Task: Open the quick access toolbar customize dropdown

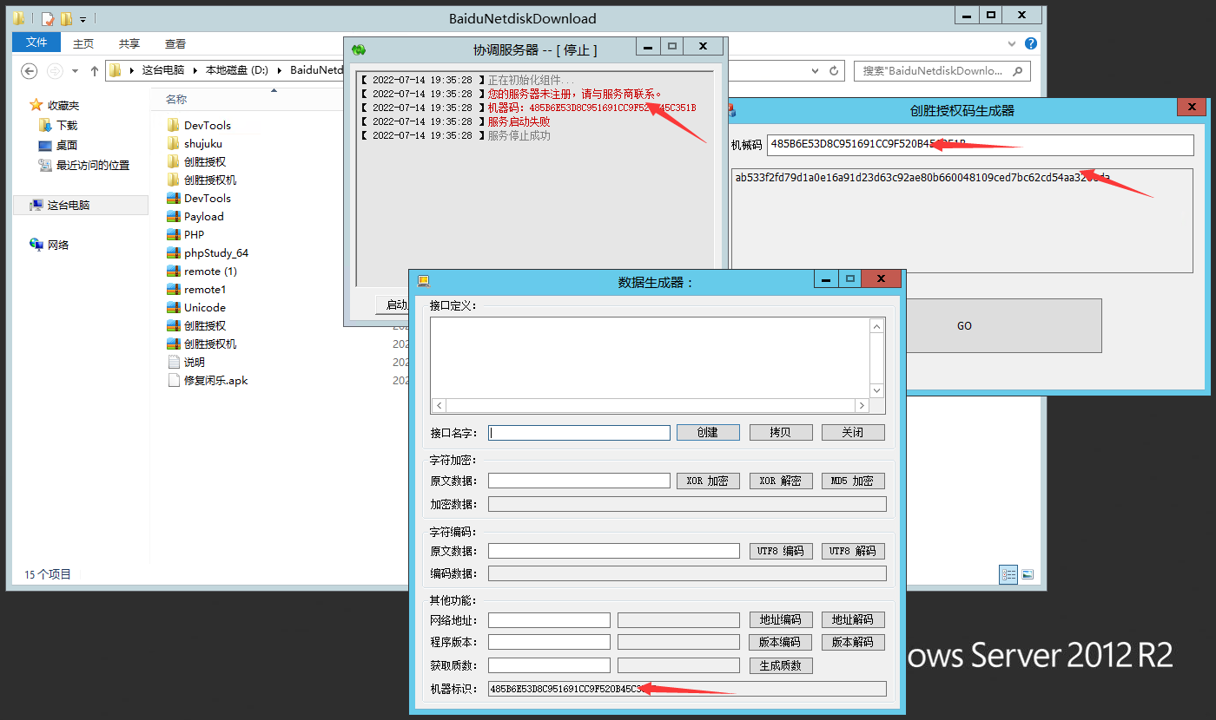Action: point(83,18)
